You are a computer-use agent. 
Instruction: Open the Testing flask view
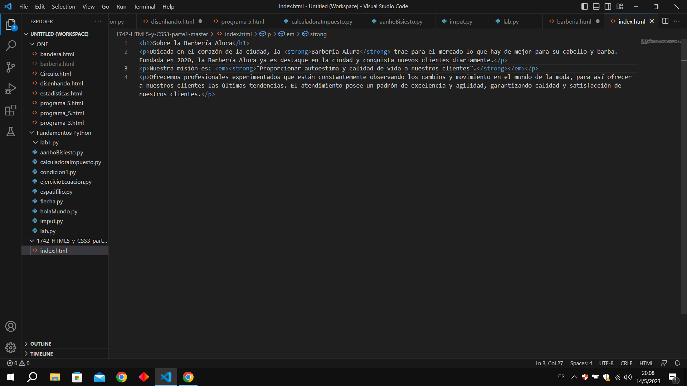coord(11,132)
